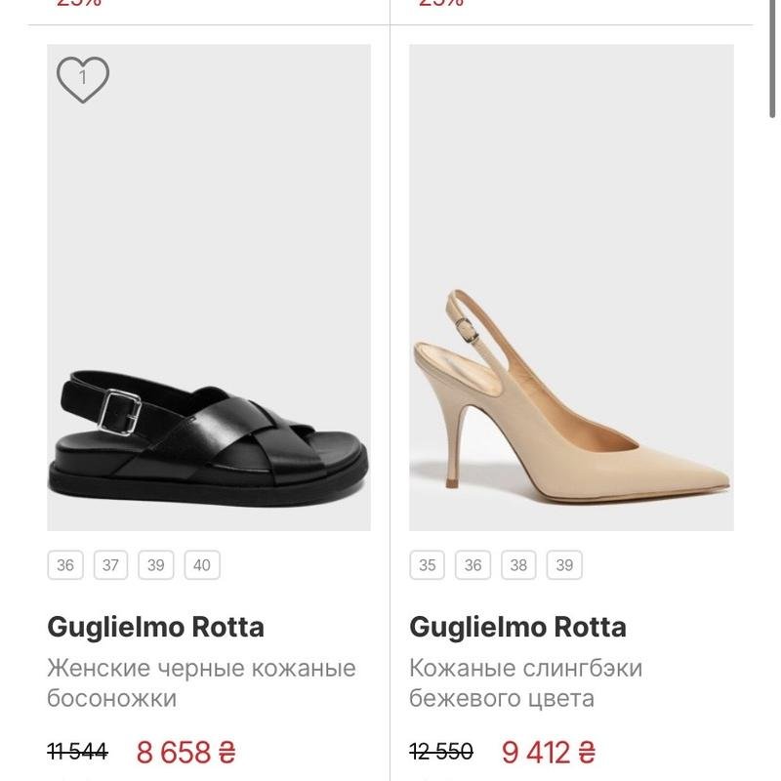
Task: Pick size 38 for the beige slingbacks
Action: (518, 565)
